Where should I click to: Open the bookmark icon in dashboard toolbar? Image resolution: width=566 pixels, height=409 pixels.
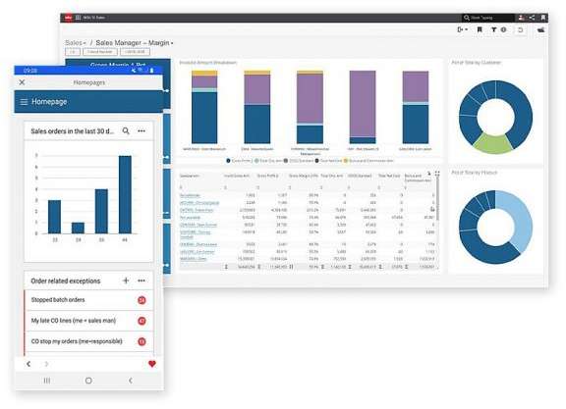click(x=480, y=29)
